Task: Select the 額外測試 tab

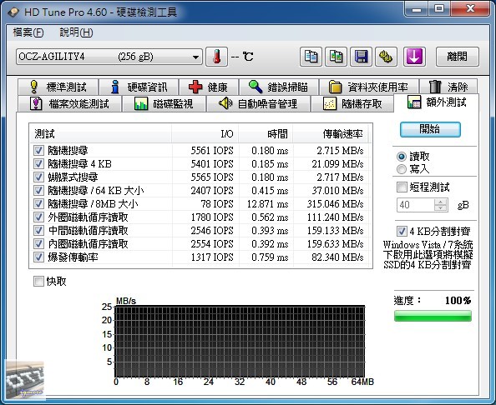Action: click(437, 102)
